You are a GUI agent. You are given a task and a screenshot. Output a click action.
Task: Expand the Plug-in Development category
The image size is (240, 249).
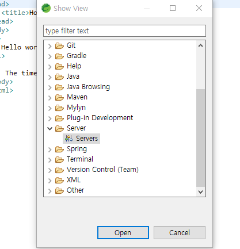pyautogui.click(x=49, y=118)
